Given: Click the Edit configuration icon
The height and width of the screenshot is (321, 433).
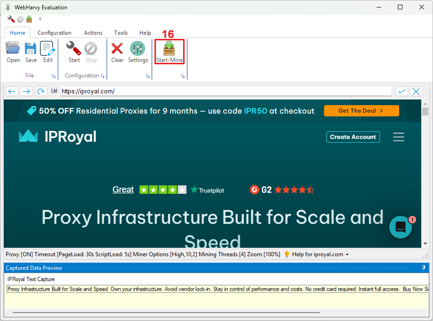Looking at the screenshot, I should coord(48,51).
